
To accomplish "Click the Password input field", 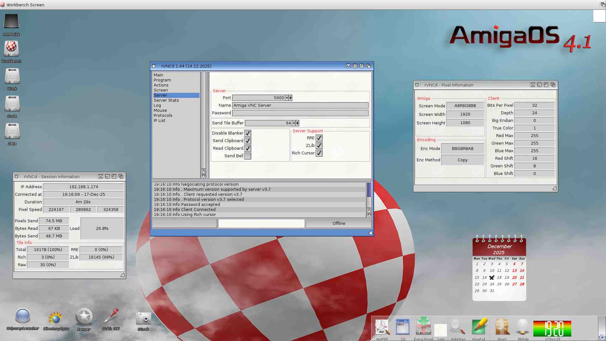I will click(300, 113).
